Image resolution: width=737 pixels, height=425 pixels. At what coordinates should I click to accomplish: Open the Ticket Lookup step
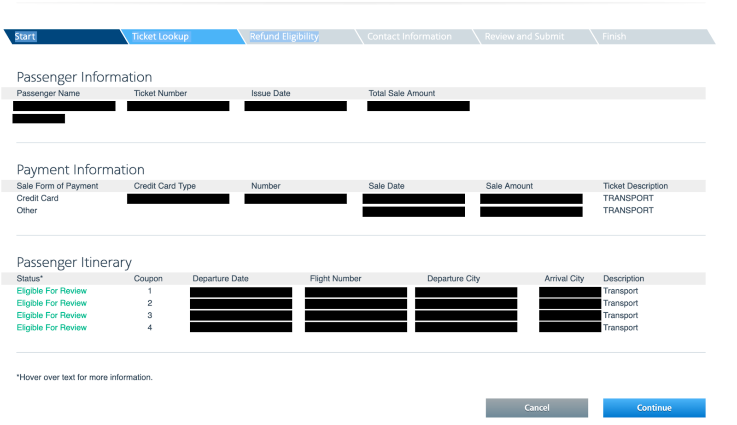(x=160, y=37)
